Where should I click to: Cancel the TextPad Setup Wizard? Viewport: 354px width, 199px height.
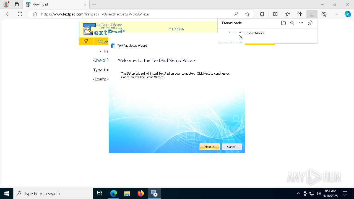tap(231, 147)
